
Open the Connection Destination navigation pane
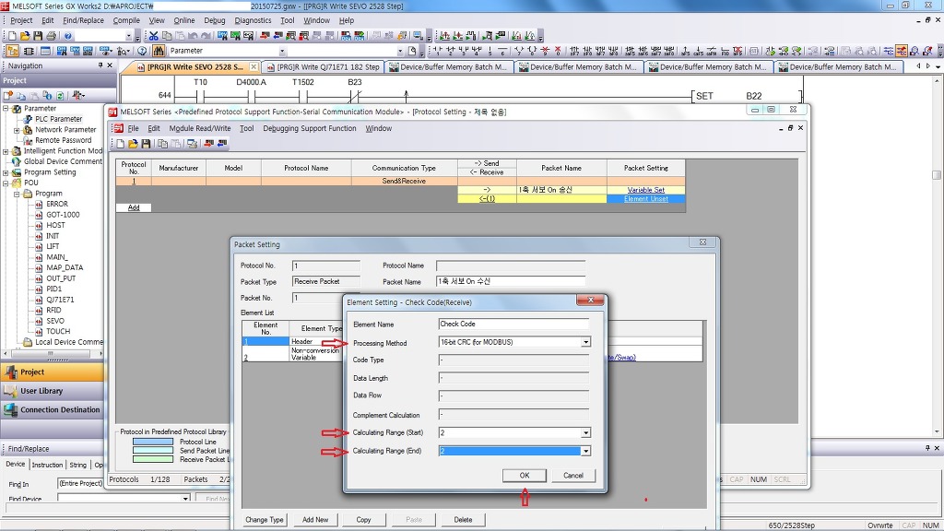60,409
